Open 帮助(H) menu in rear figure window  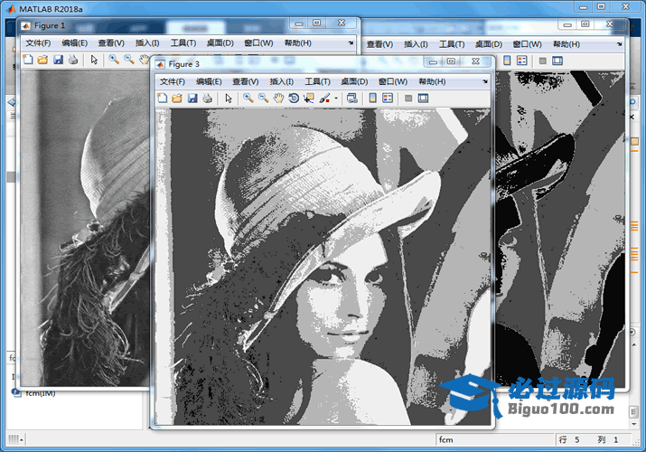pyautogui.click(x=566, y=44)
